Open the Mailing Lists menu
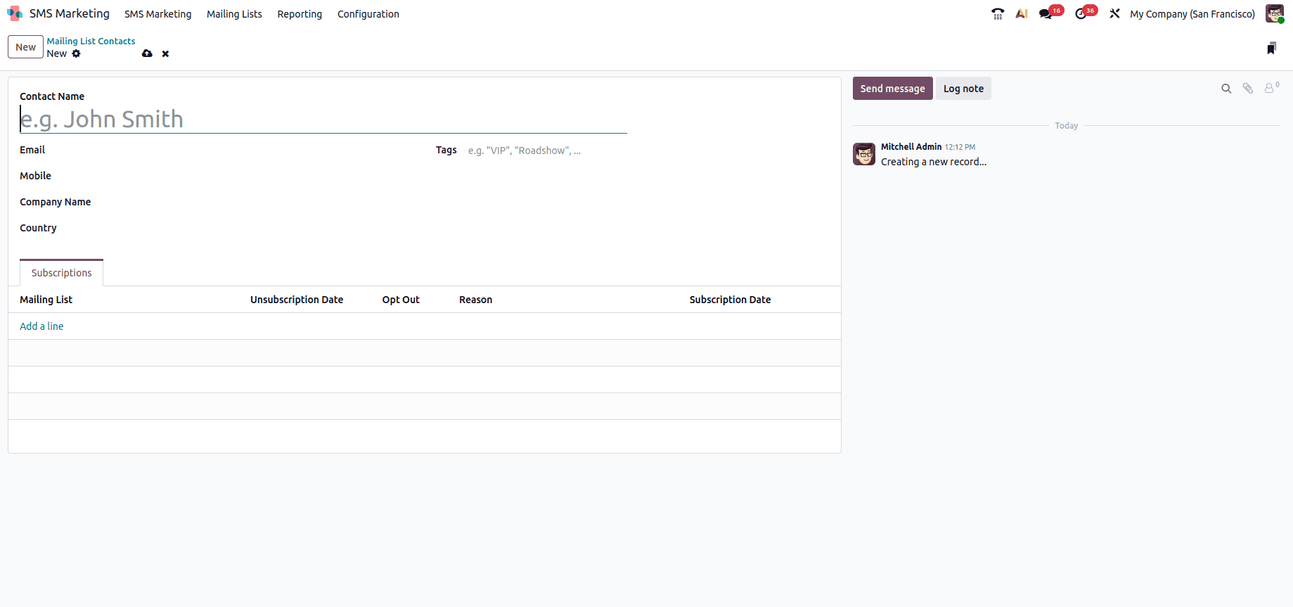Image resolution: width=1293 pixels, height=607 pixels. click(234, 14)
